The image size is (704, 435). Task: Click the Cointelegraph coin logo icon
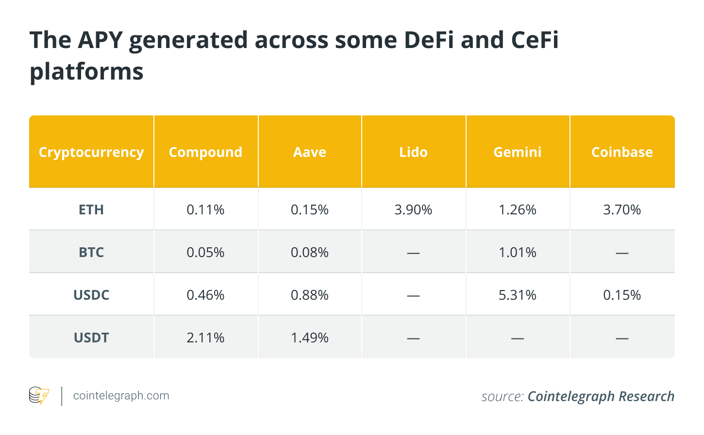pyautogui.click(x=39, y=396)
